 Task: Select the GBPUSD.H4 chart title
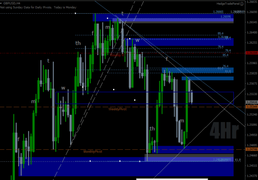pyautogui.click(x=12, y=3)
